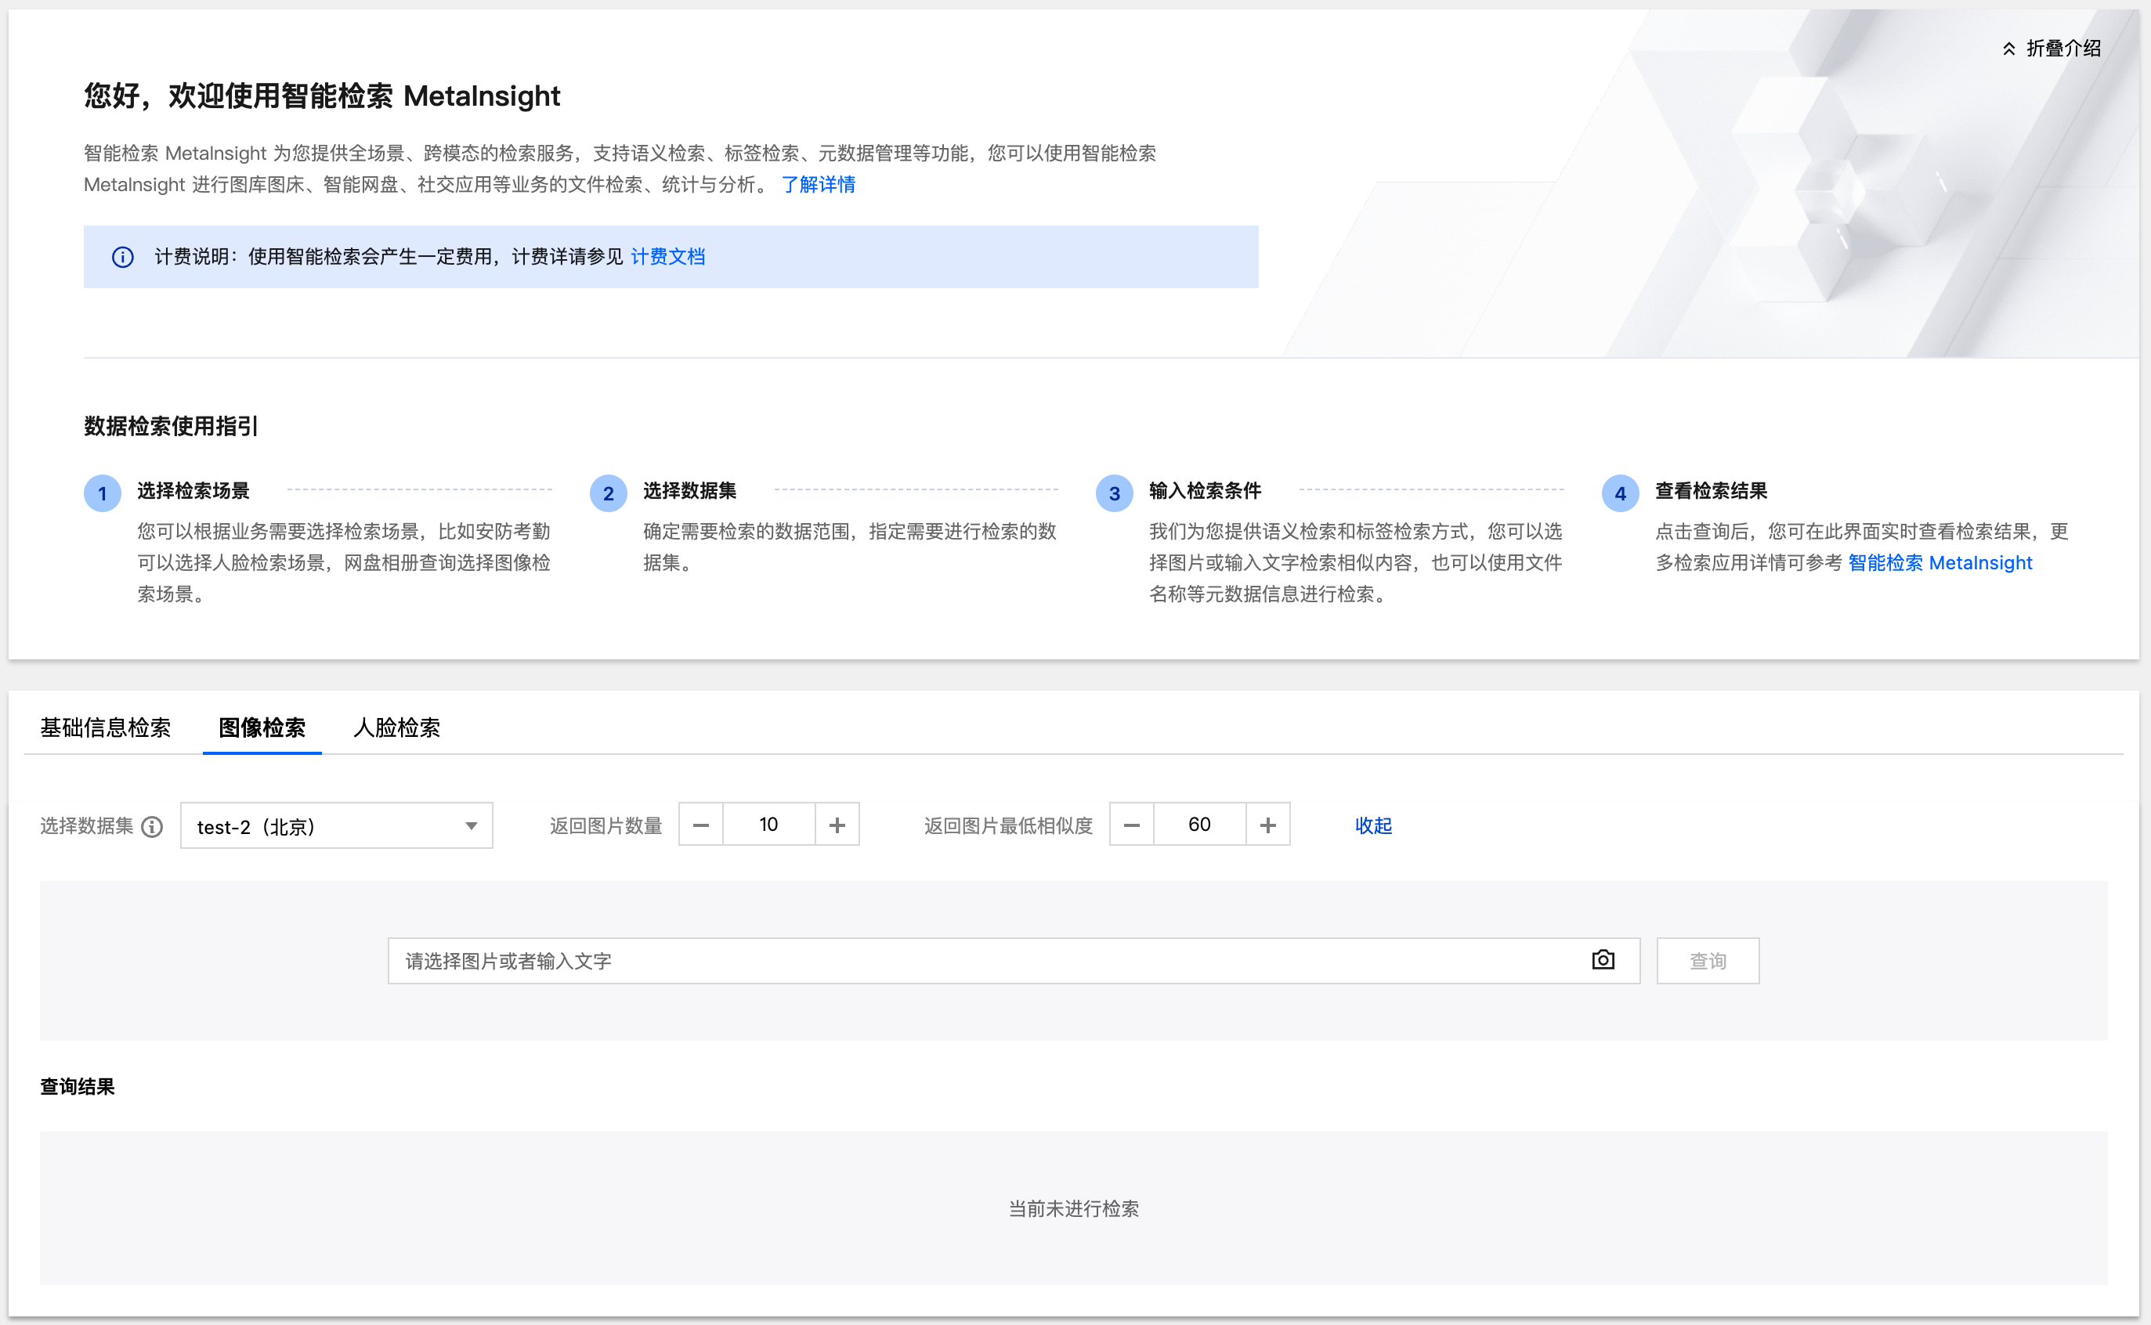This screenshot has height=1325, width=2151.
Task: Click the 查询 button
Action: point(1708,960)
